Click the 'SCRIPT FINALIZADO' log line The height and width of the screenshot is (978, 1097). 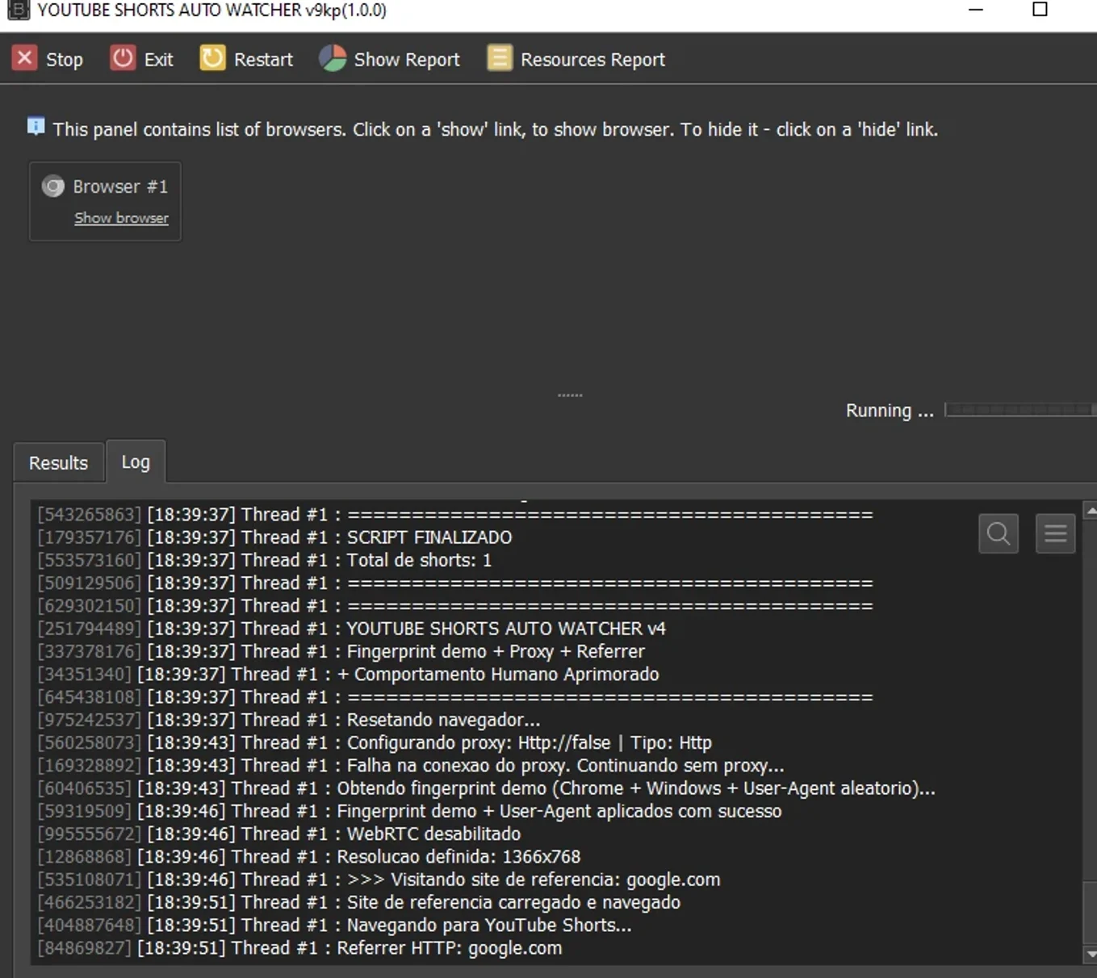(x=429, y=537)
